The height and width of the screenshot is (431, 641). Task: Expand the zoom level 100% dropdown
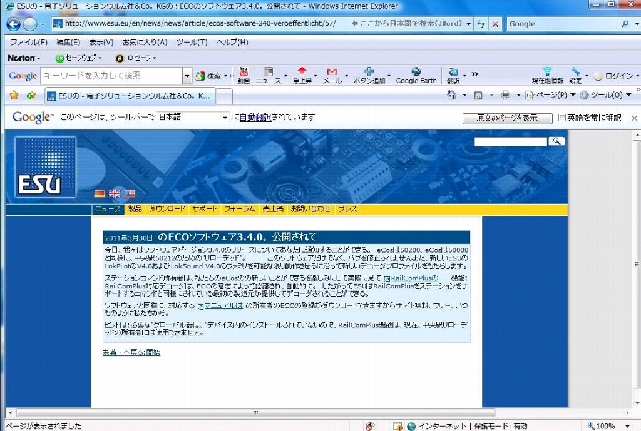pyautogui.click(x=627, y=426)
